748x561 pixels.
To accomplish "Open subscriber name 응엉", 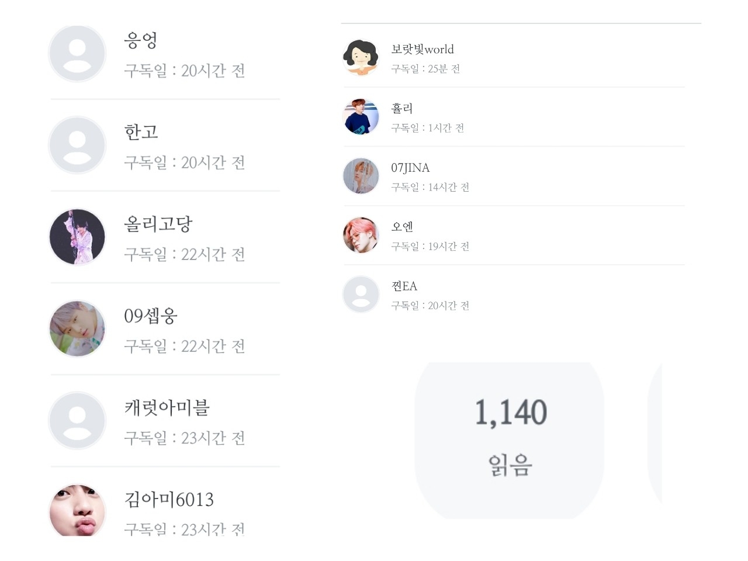I will coord(141,40).
